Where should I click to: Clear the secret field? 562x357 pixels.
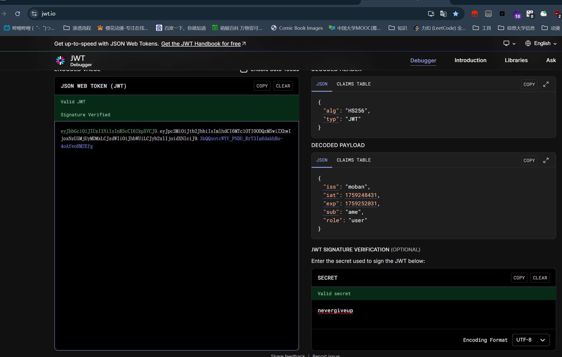pyautogui.click(x=540, y=278)
